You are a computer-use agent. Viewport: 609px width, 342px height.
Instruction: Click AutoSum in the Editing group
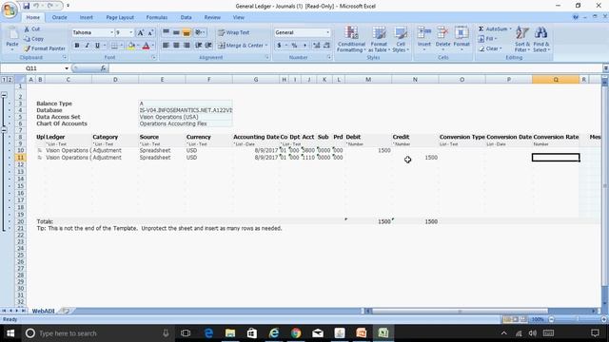click(x=493, y=29)
